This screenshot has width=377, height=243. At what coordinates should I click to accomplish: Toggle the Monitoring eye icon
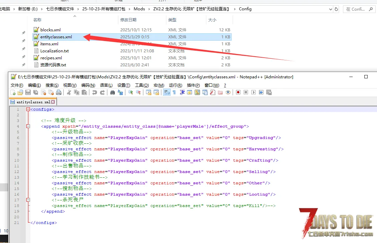[228, 92]
